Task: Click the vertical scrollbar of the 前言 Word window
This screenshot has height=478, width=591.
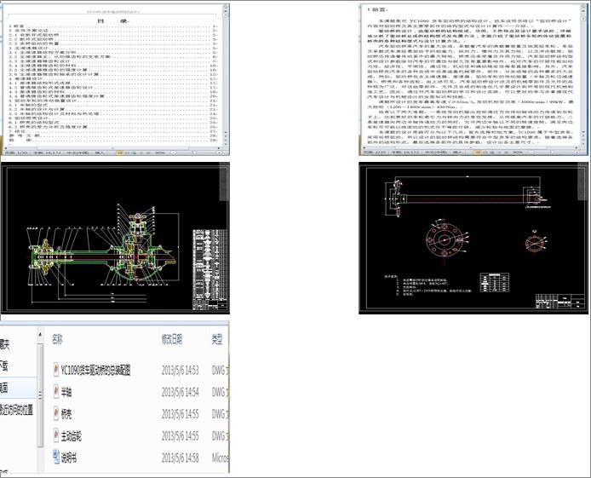Action: click(584, 74)
